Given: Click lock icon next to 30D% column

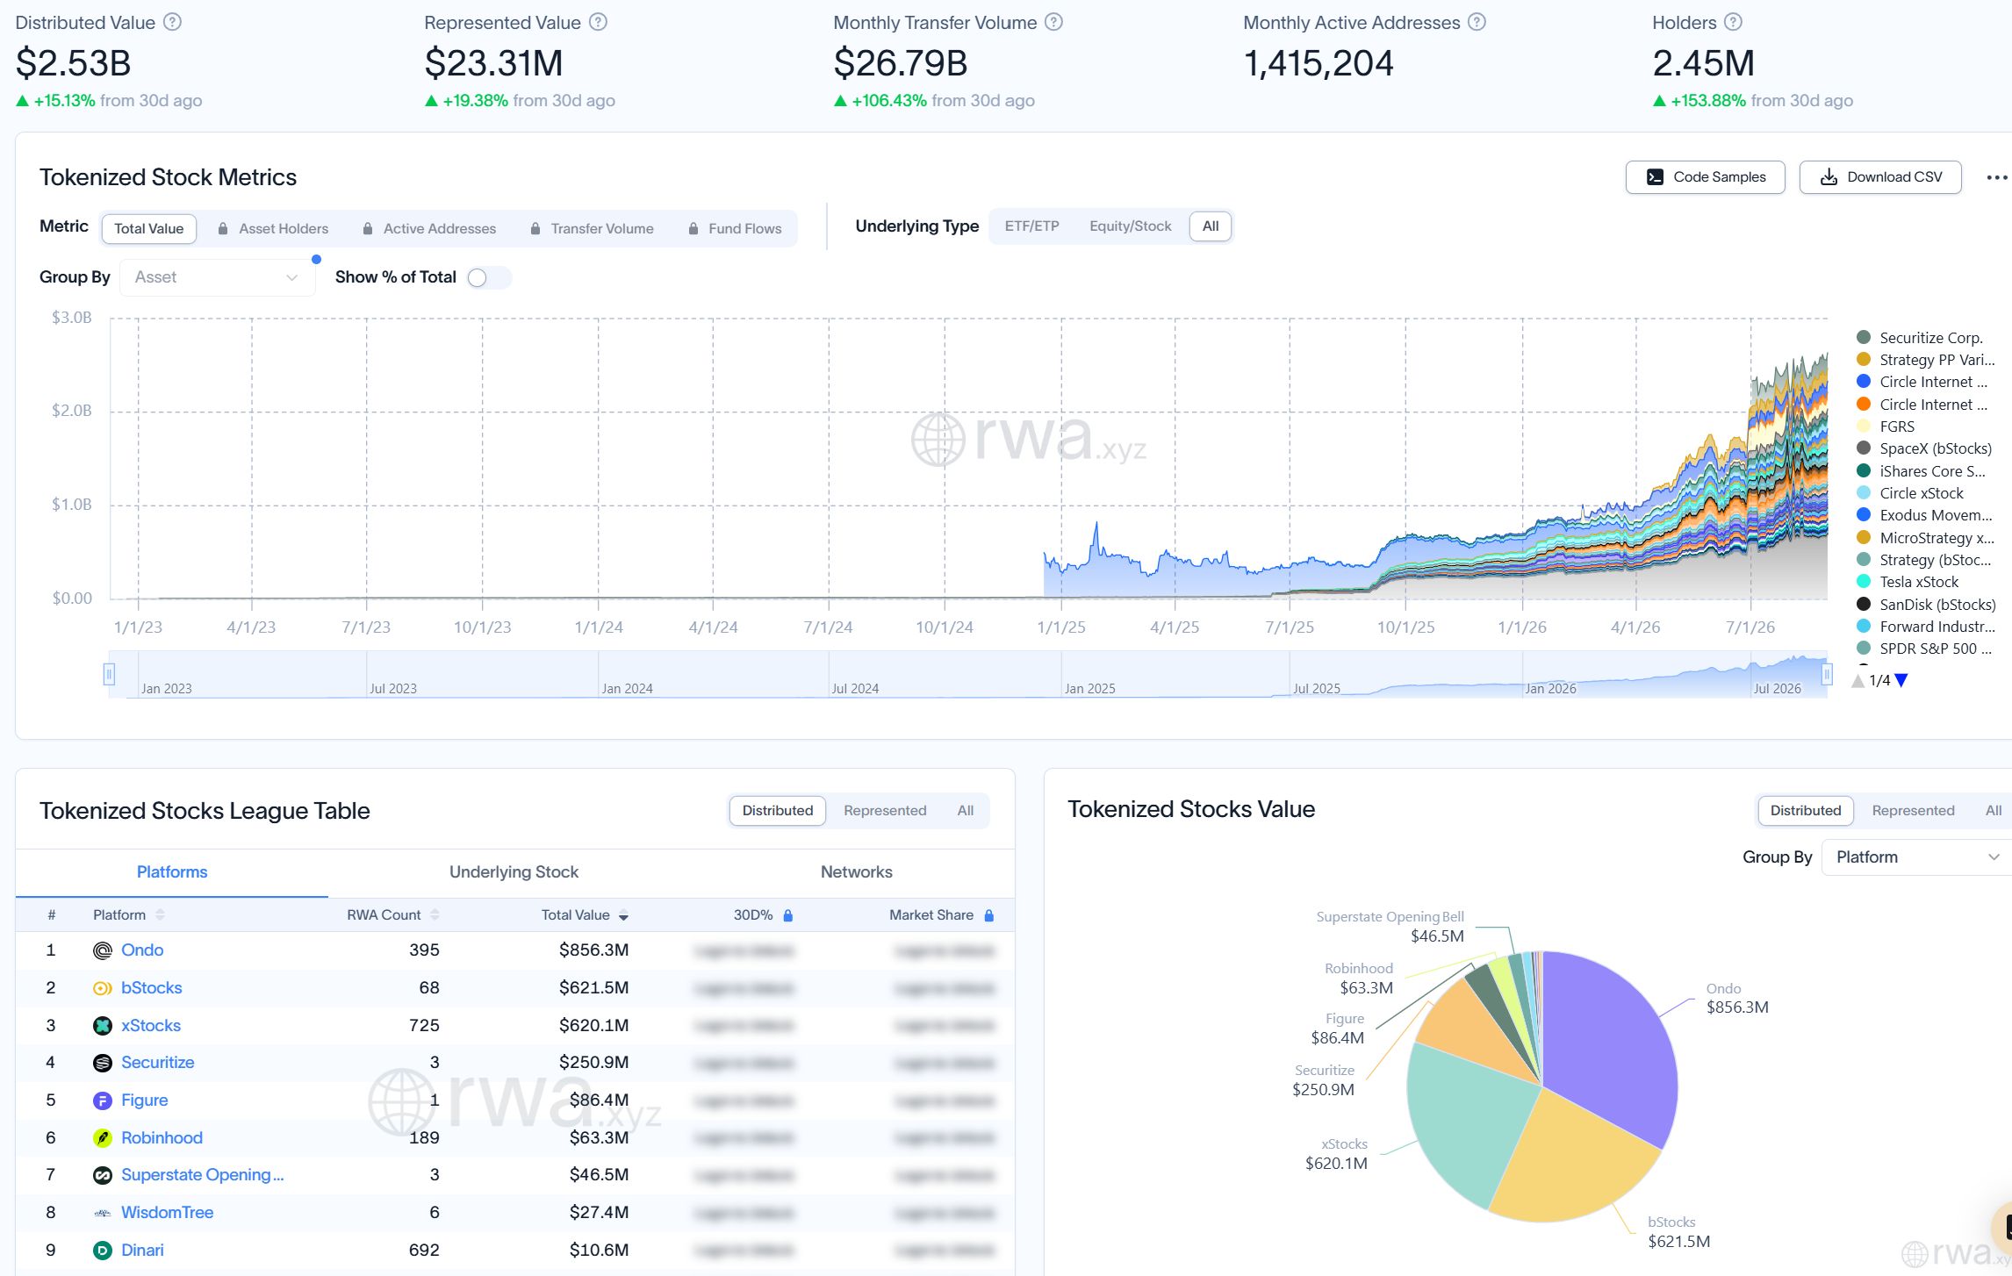Looking at the screenshot, I should pyautogui.click(x=787, y=915).
